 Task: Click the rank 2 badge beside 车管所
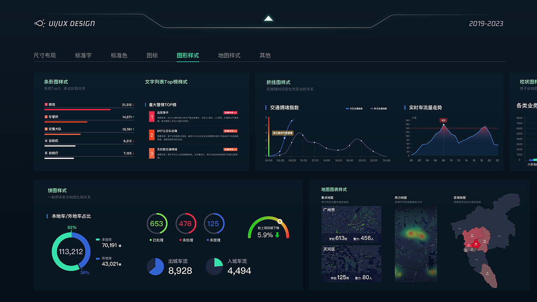point(46,117)
